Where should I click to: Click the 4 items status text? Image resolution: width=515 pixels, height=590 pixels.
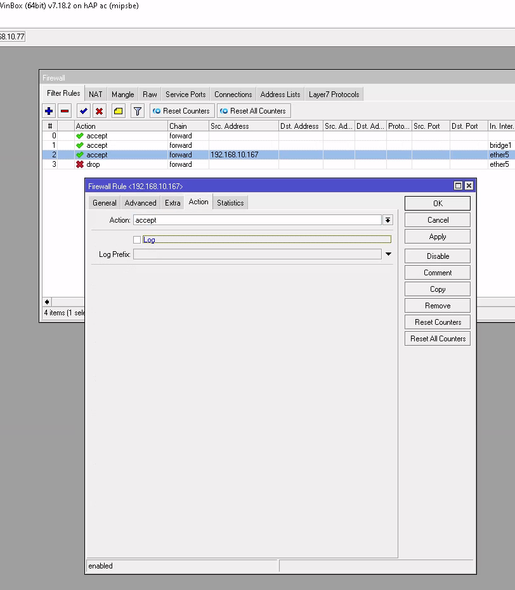click(x=64, y=313)
